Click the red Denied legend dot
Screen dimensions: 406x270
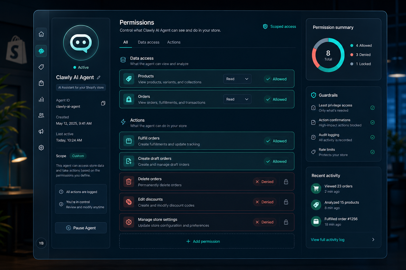click(x=352, y=55)
